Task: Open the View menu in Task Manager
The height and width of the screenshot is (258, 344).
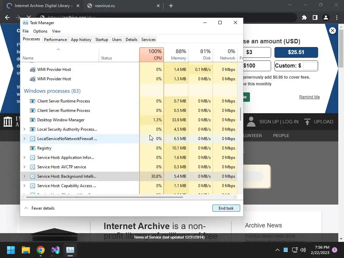Action: (x=56, y=31)
